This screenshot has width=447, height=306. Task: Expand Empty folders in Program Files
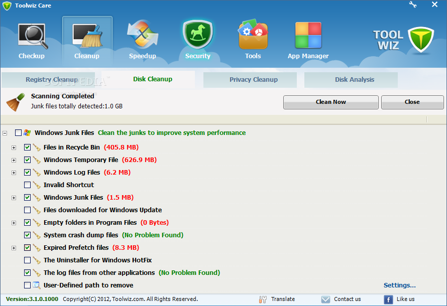pyautogui.click(x=14, y=223)
